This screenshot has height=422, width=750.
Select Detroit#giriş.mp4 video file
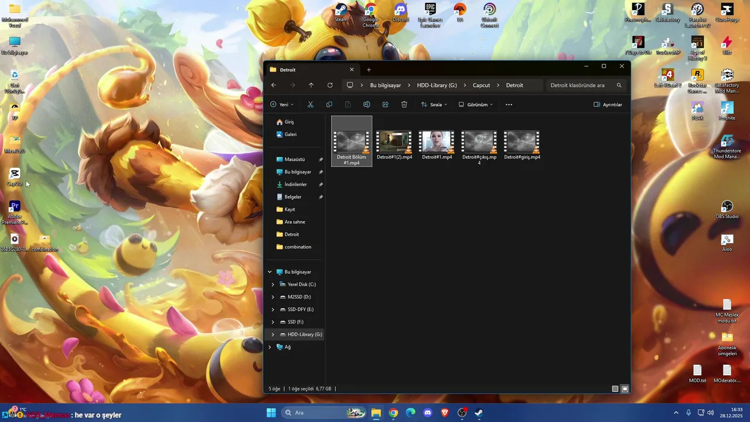tap(522, 145)
